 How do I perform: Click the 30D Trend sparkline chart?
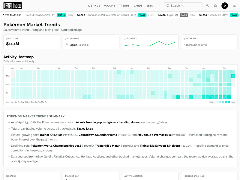(150, 43)
